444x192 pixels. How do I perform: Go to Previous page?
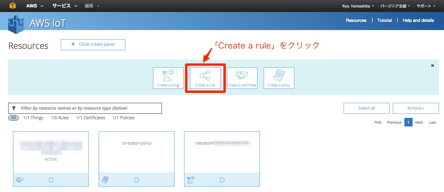[394, 122]
